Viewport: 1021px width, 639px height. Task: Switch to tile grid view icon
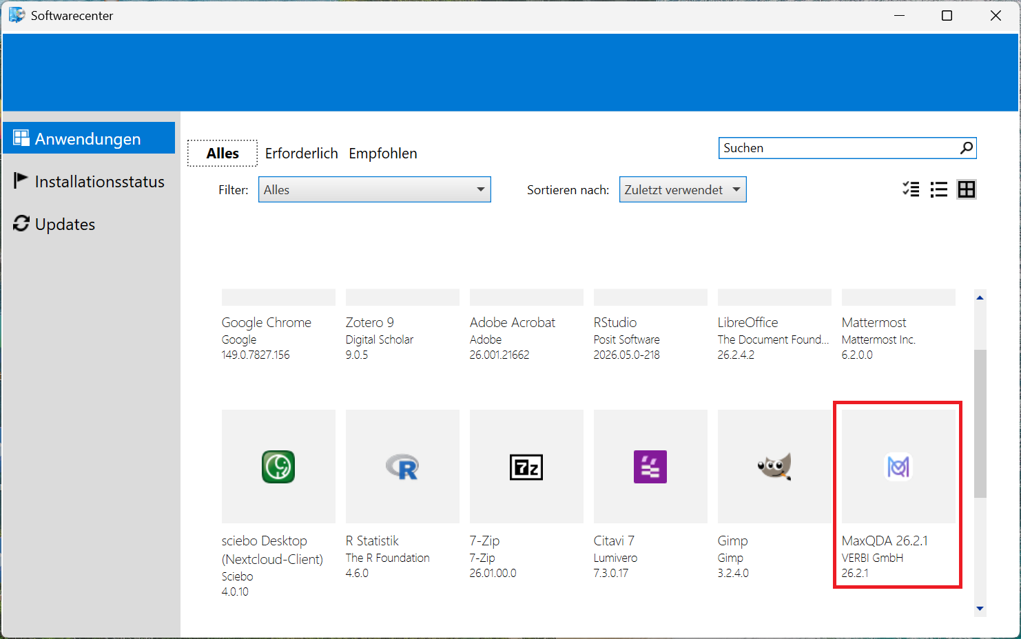click(967, 189)
